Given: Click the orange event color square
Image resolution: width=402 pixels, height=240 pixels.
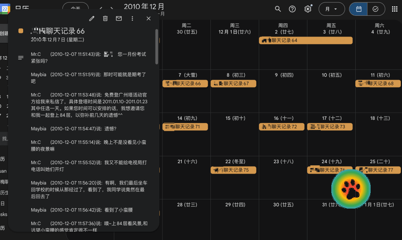Looking at the screenshot, I should (21, 31).
